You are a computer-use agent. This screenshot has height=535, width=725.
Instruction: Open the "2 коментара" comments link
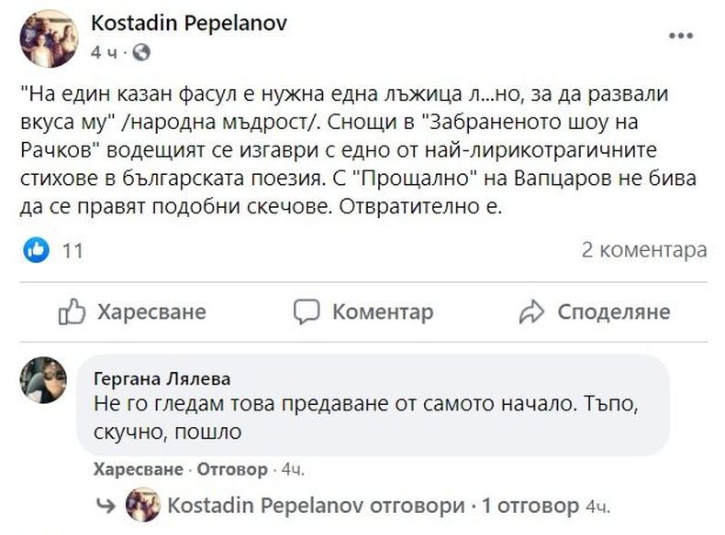644,250
